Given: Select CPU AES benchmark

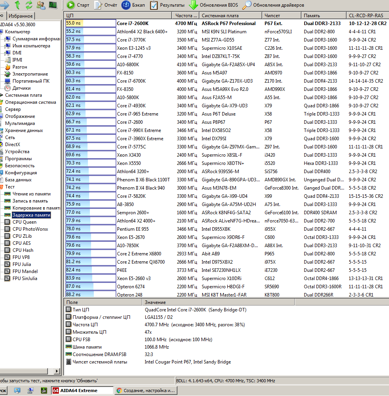Looking at the screenshot, I should pos(18,243).
